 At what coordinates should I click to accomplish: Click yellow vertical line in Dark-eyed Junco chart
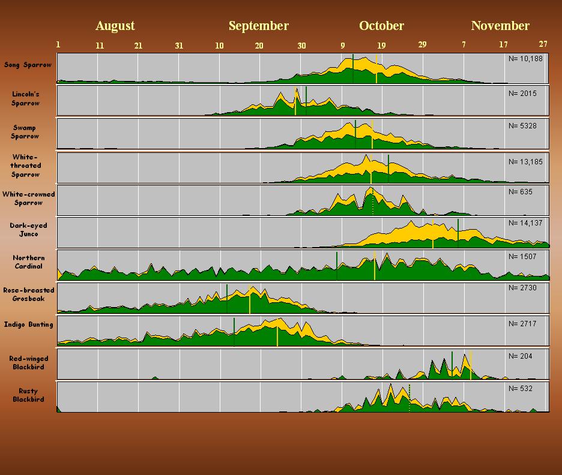point(433,234)
